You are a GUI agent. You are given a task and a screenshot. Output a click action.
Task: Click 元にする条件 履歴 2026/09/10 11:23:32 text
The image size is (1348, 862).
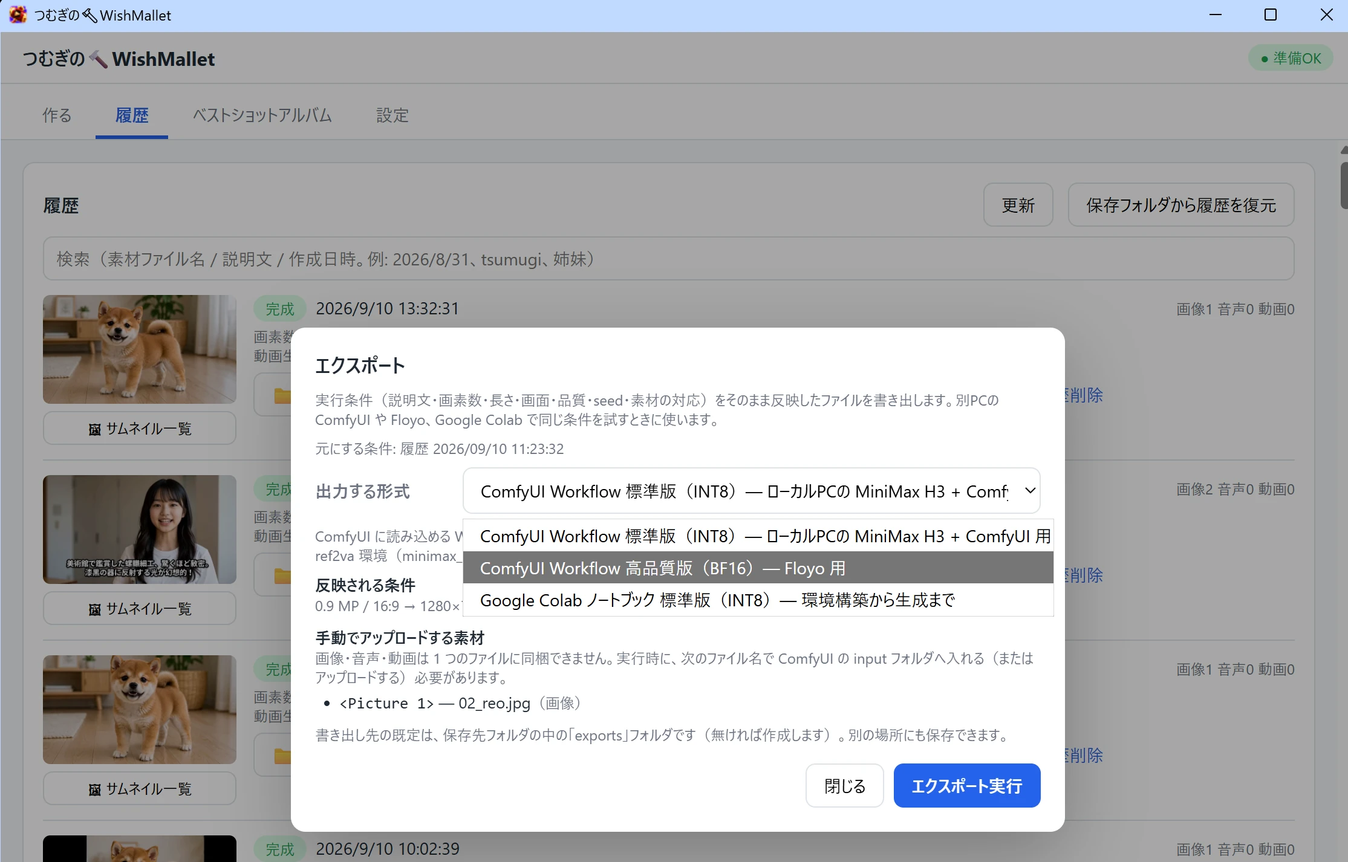pos(440,449)
